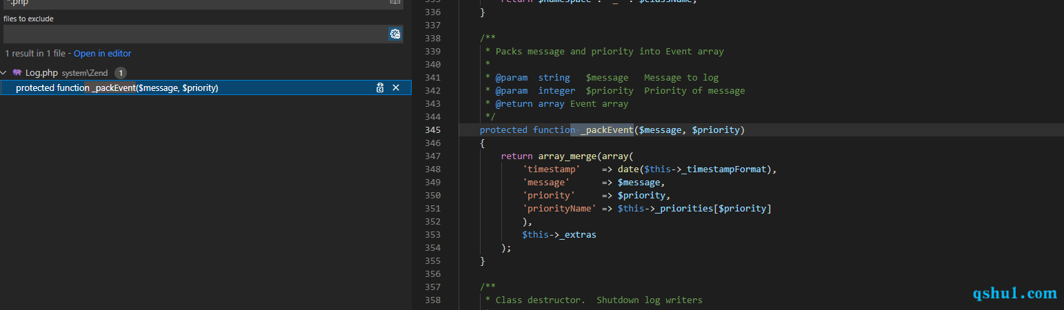
Task: Select the Log.php file result row
Action: (x=205, y=72)
